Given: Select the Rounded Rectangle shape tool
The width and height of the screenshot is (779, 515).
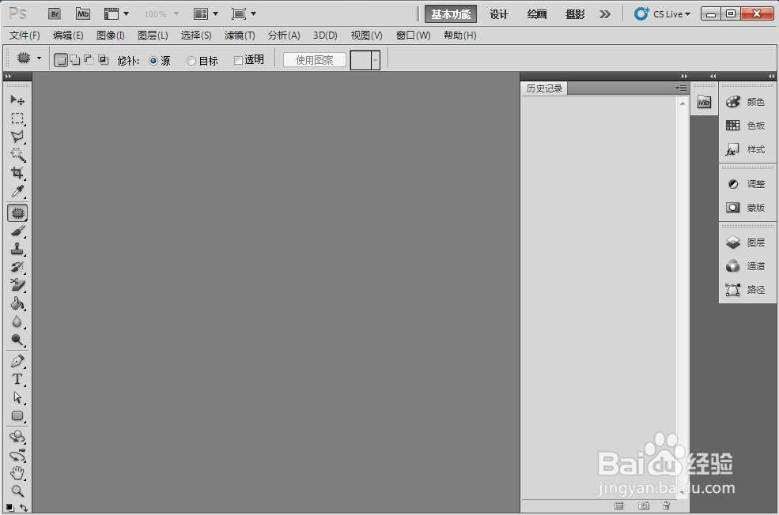Looking at the screenshot, I should tap(17, 415).
